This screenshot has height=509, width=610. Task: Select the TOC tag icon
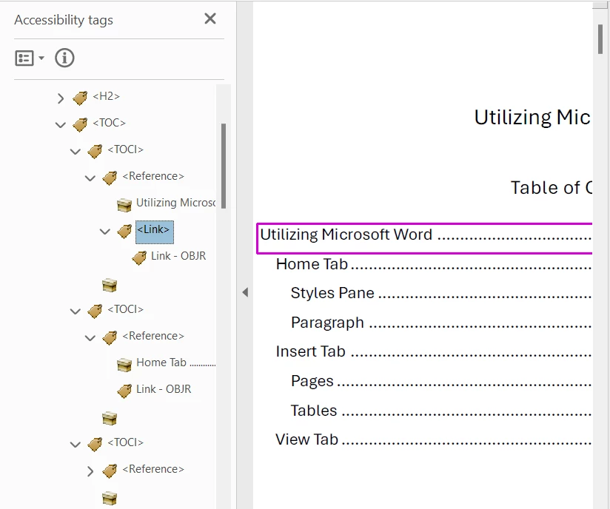[80, 125]
